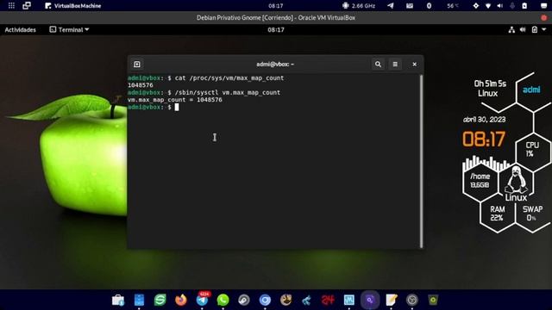Click the orange 08:17 desktop clock

(x=484, y=139)
